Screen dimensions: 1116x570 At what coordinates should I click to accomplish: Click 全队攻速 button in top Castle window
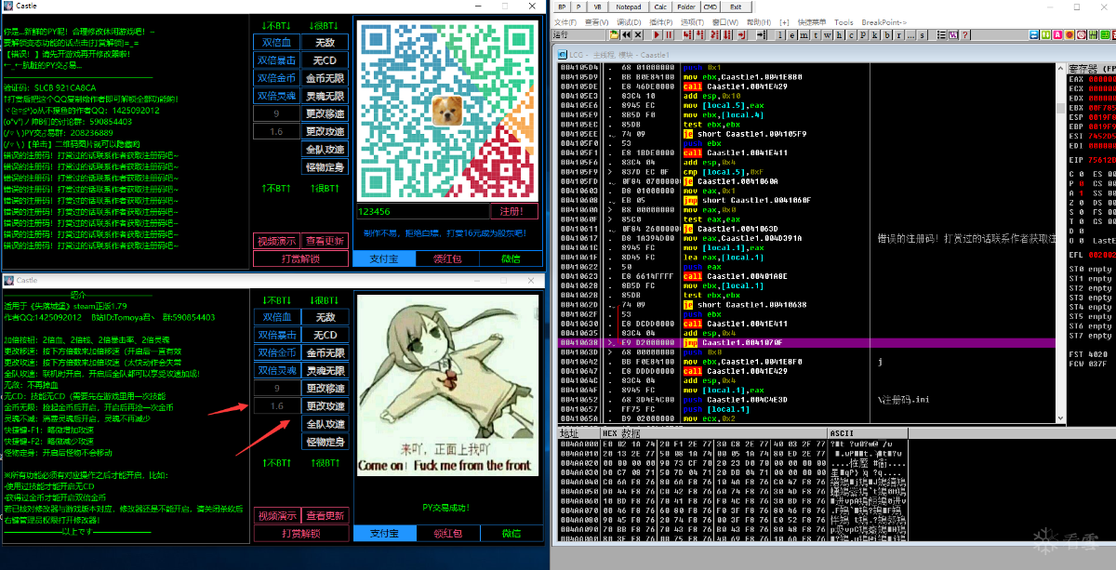click(x=325, y=149)
